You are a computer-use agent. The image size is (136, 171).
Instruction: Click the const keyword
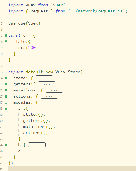pos(14,36)
